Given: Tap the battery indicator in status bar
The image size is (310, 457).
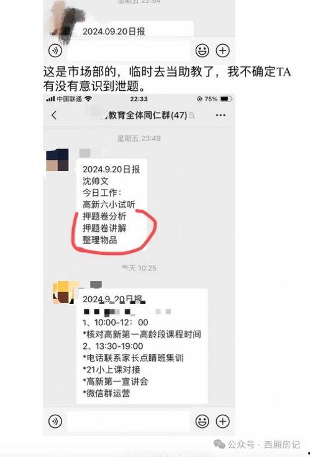Looking at the screenshot, I should click(x=226, y=99).
